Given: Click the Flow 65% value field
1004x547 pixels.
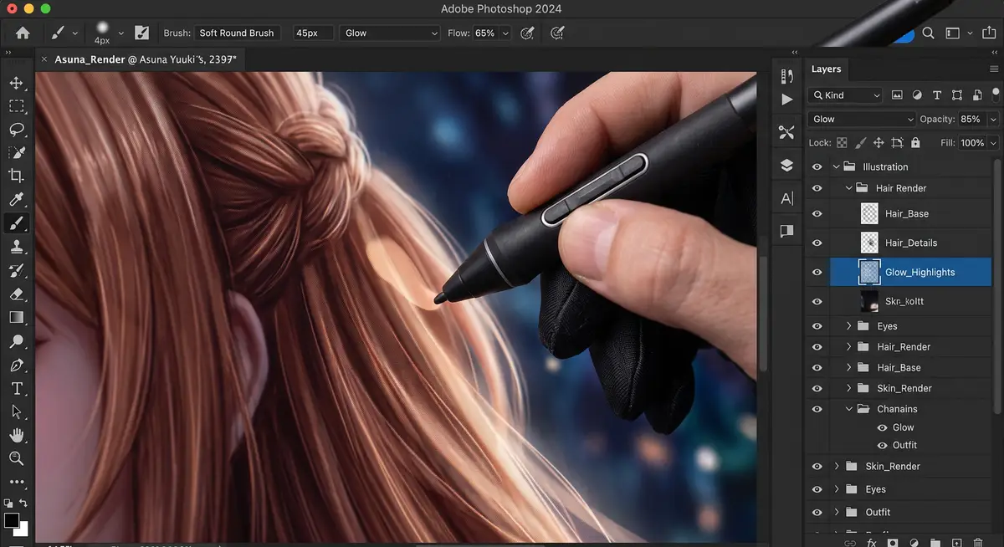Looking at the screenshot, I should [x=484, y=33].
